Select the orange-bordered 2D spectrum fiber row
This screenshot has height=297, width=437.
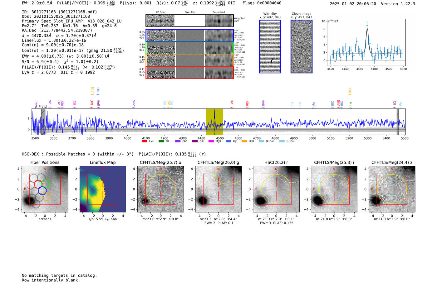(189, 60)
